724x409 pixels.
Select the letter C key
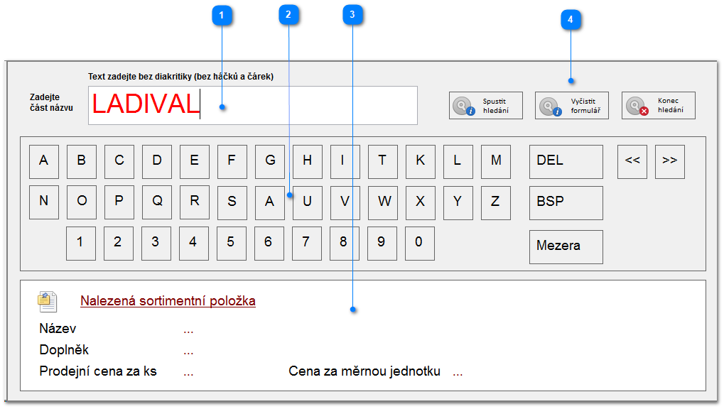(119, 162)
